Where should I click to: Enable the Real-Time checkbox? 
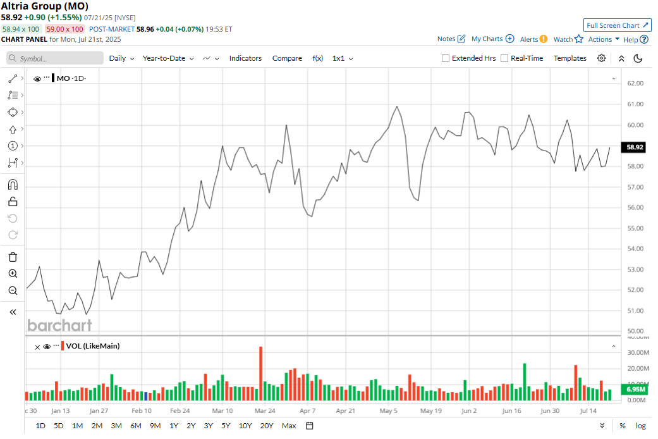pyautogui.click(x=504, y=58)
